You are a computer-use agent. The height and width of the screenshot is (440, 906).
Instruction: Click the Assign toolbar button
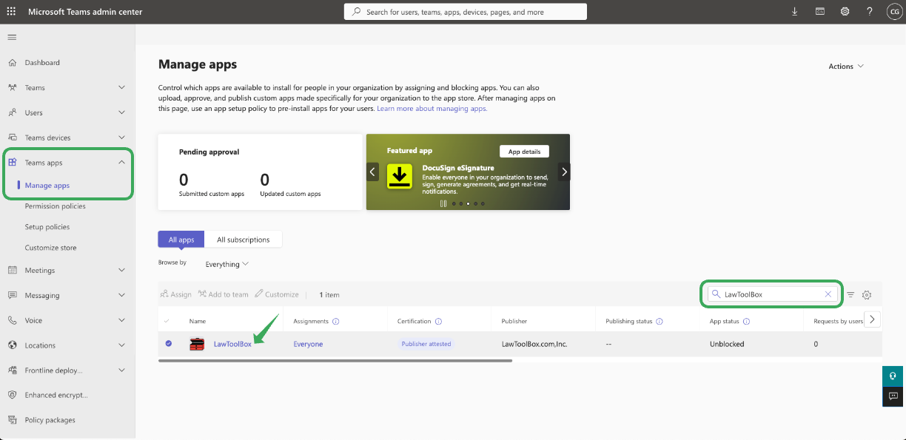175,294
